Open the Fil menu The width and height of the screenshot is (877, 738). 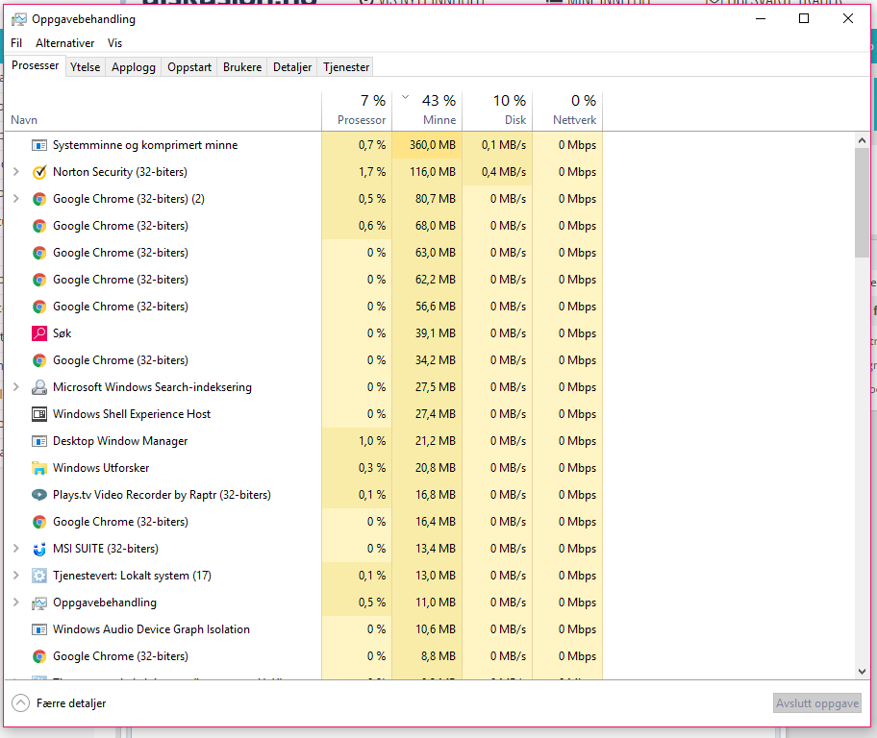[16, 43]
